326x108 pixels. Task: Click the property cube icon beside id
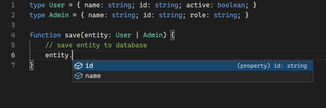click(78, 66)
